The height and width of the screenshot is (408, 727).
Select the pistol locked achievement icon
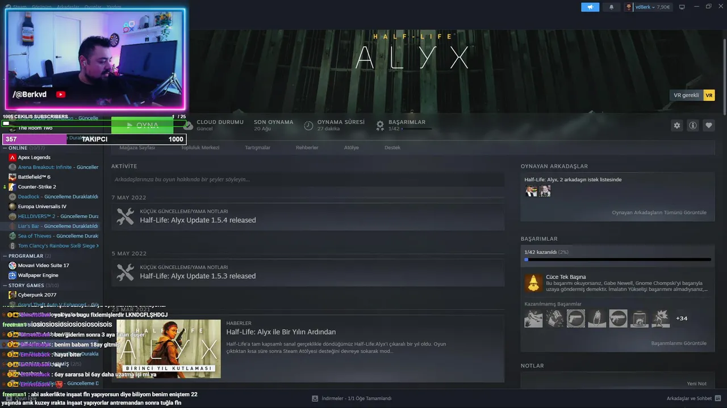coord(576,318)
